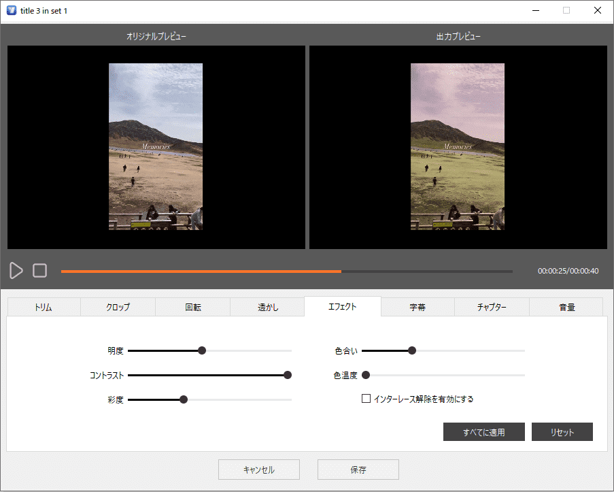Click the キャンセル button
The image size is (614, 492).
[259, 470]
